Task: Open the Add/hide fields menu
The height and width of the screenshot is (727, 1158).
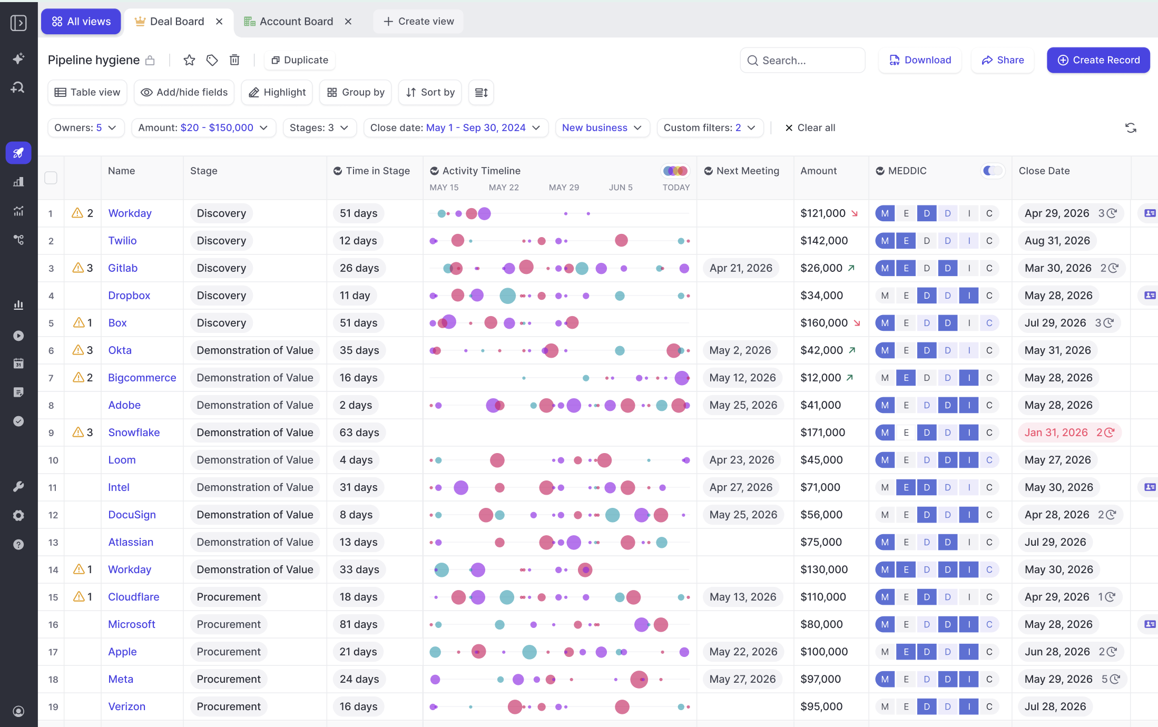Action: point(184,93)
